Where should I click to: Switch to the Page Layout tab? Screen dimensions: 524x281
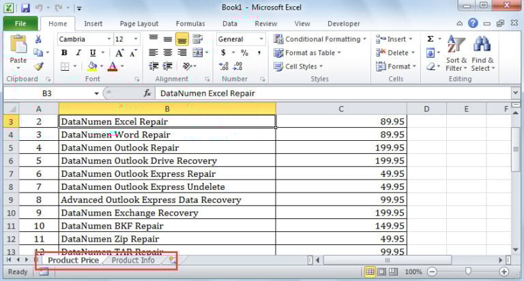click(x=139, y=24)
